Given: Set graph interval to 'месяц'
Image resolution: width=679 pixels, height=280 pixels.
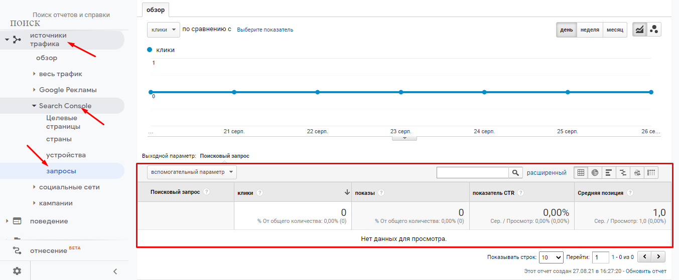Looking at the screenshot, I should [615, 30].
